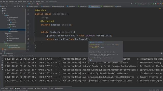Click the Search Everywhere magnifier icon

pos(161,4)
